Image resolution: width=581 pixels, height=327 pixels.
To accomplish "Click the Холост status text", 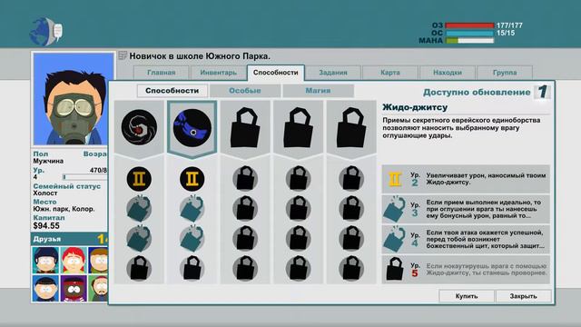I will click(45, 193).
